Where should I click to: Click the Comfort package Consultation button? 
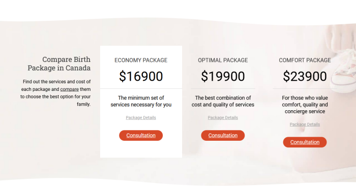coord(305,142)
